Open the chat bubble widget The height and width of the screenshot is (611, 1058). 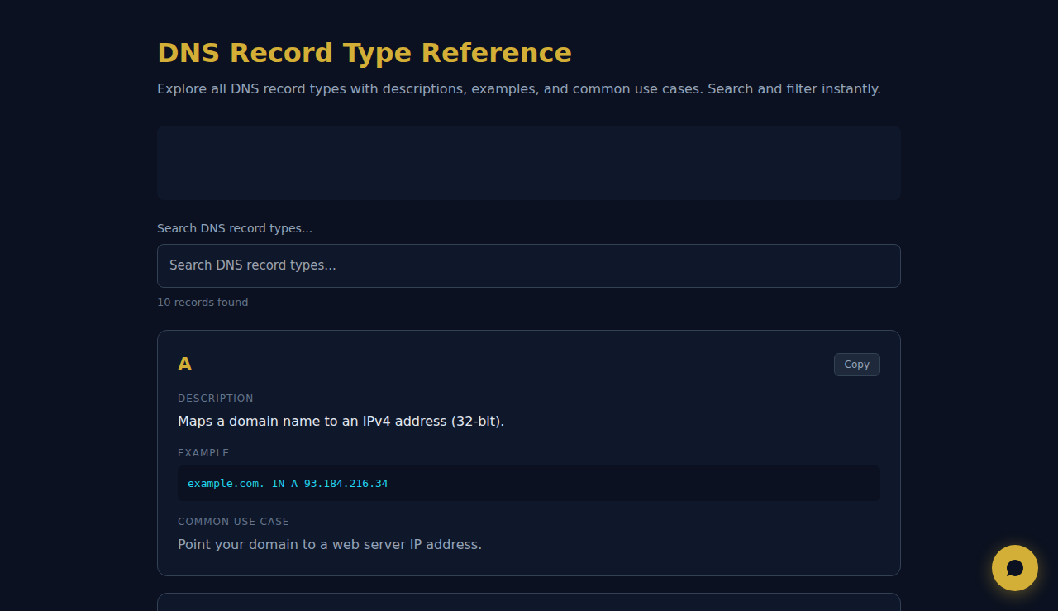[x=1015, y=568]
